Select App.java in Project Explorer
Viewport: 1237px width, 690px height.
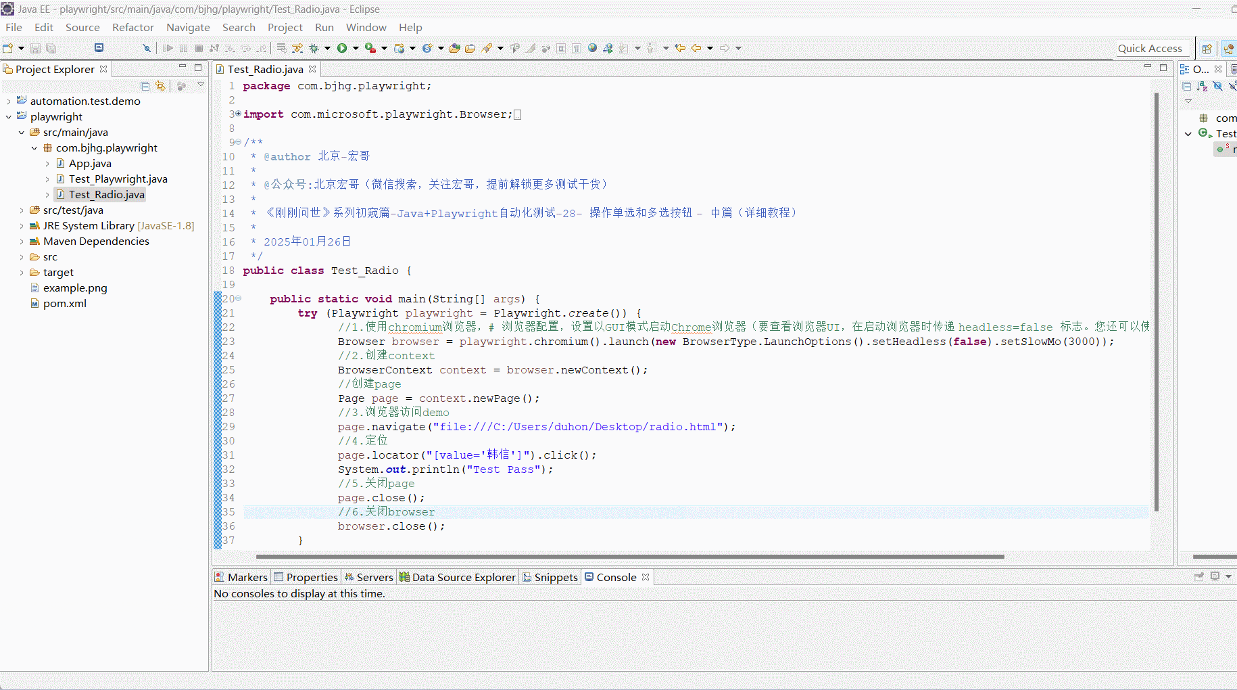tap(90, 164)
